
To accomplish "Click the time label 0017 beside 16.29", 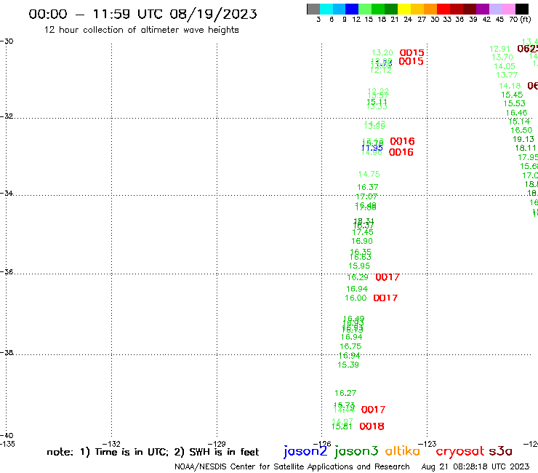I will tap(388, 277).
